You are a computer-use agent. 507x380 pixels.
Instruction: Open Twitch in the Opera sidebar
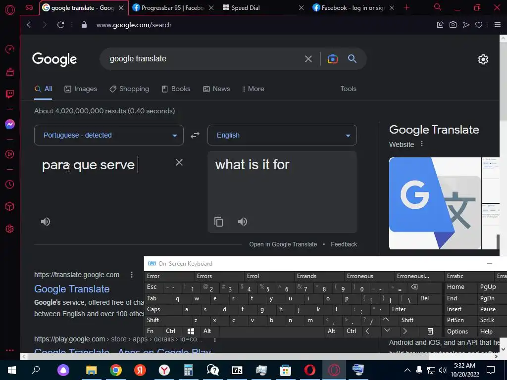click(x=10, y=94)
